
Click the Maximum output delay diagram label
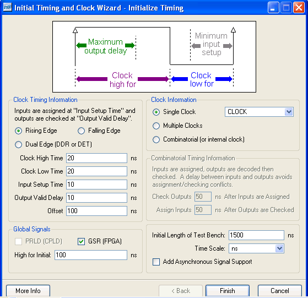click(x=105, y=46)
